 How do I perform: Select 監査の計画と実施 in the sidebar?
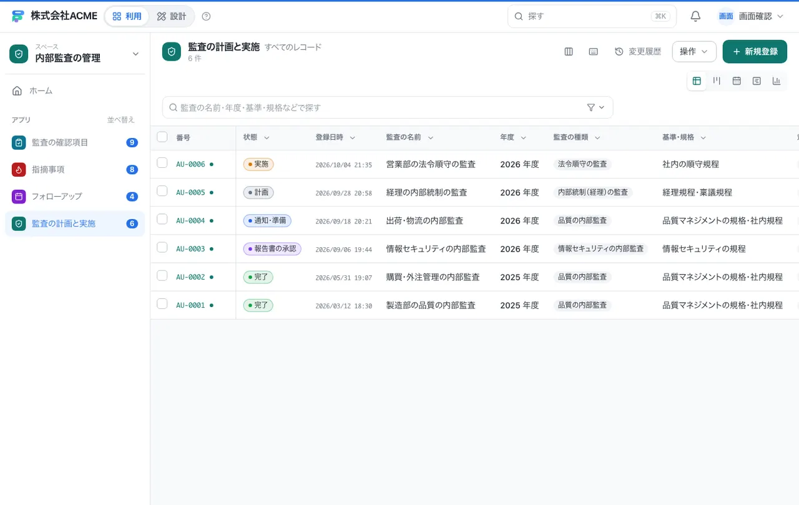[75, 223]
